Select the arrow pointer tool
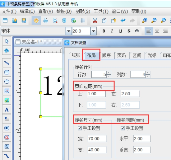The height and width of the screenshot is (160, 171). coord(7,41)
